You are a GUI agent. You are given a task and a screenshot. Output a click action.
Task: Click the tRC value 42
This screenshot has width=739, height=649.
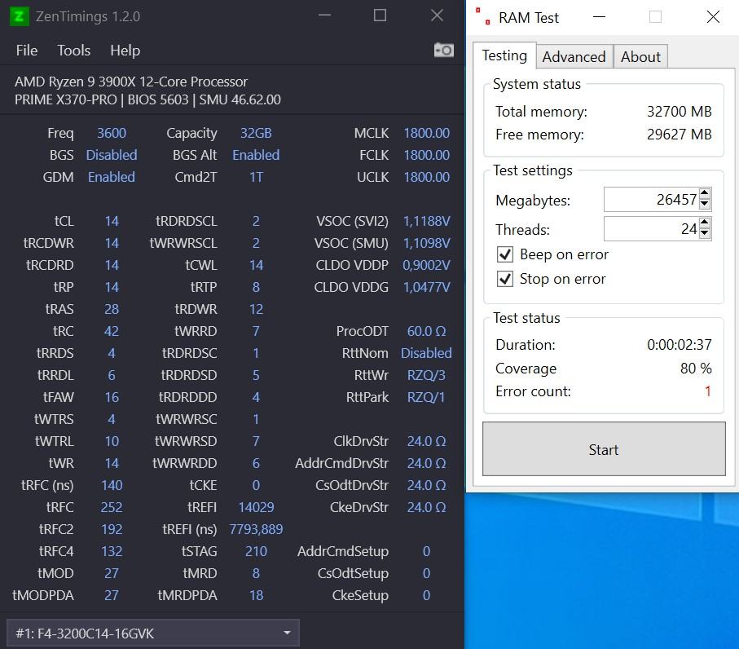[112, 331]
